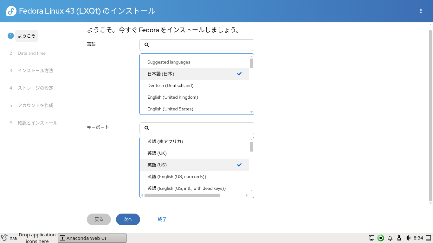Click the search magnifier in the language field
Screen dimensions: 433x243
[x=147, y=45]
